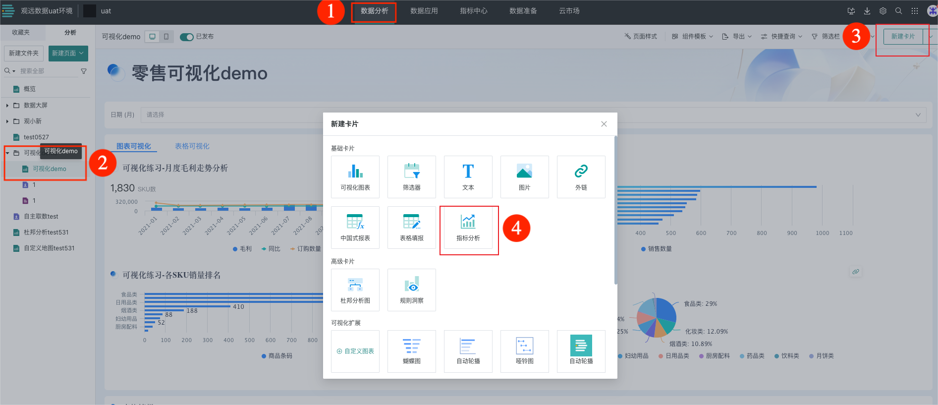Pick the 文本 card type
The width and height of the screenshot is (938, 405).
(468, 177)
